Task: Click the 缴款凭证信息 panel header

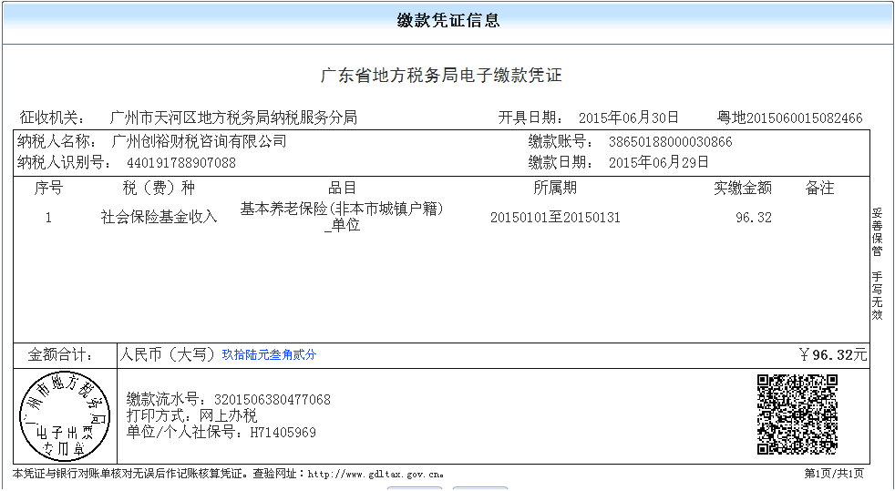Action: 447,21
